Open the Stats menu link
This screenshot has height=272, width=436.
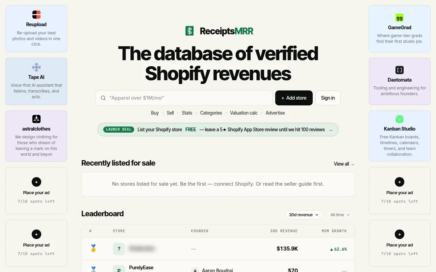pyautogui.click(x=187, y=113)
